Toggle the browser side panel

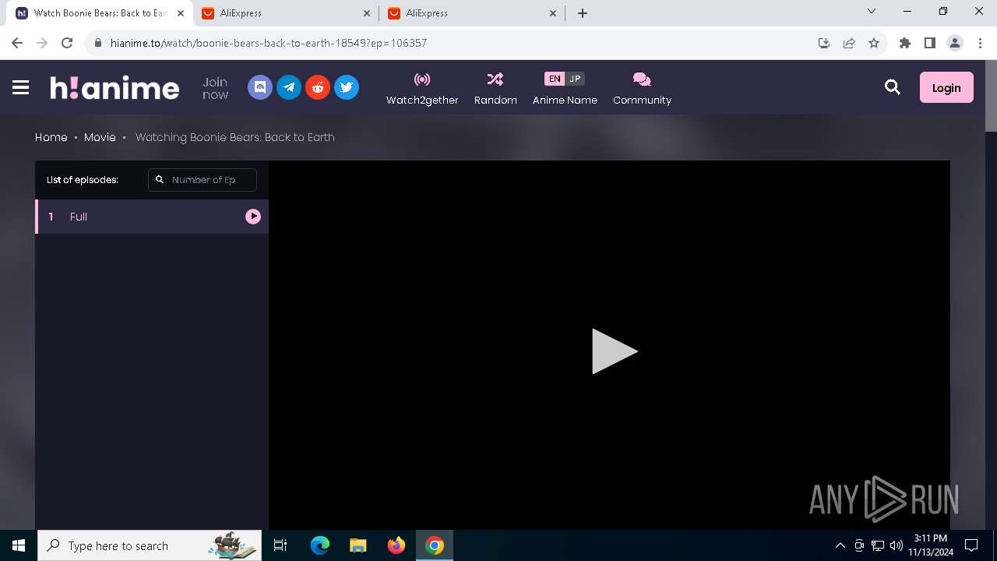coord(930,43)
